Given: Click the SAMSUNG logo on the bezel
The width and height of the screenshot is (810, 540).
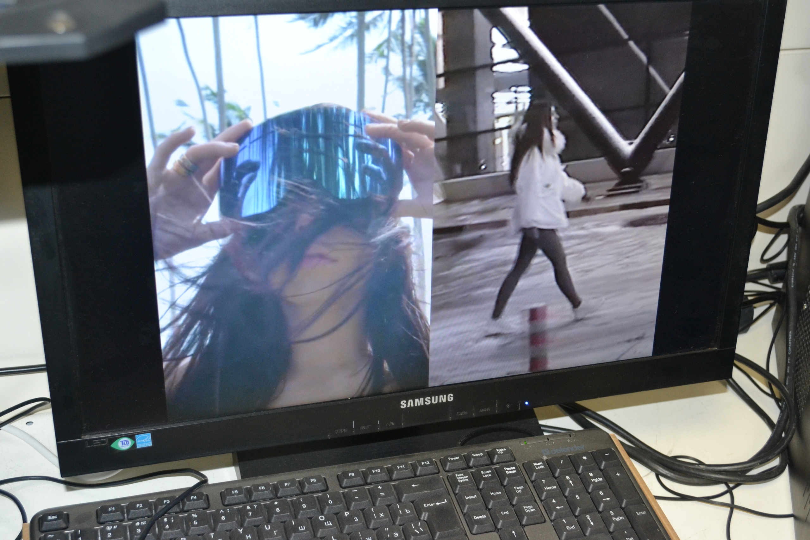Looking at the screenshot, I should [426, 401].
